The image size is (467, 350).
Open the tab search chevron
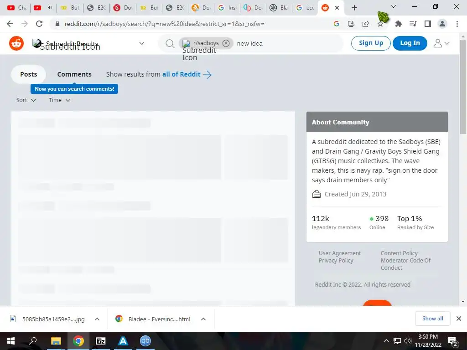pyautogui.click(x=394, y=6)
